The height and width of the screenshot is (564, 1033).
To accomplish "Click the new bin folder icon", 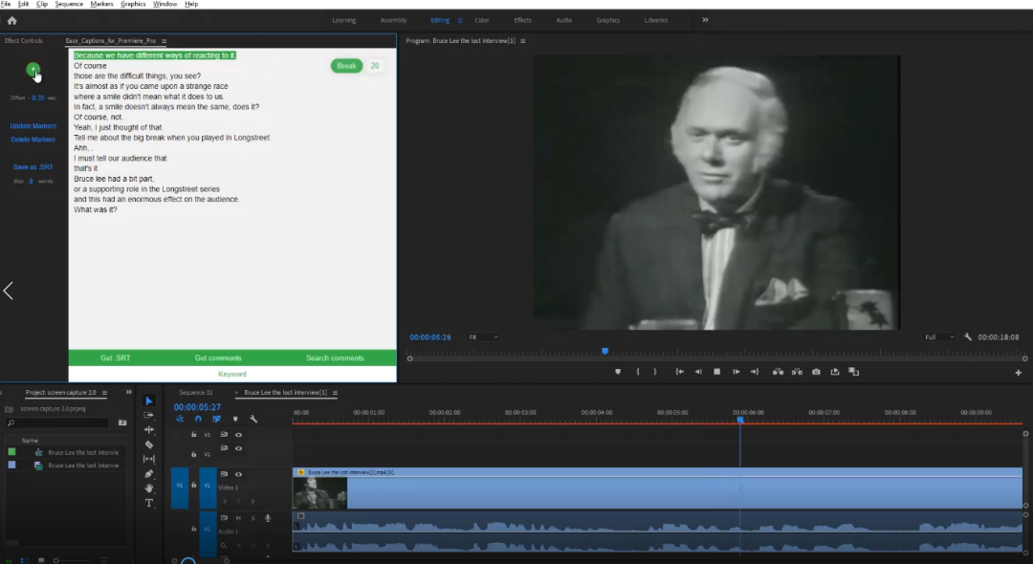I will (x=121, y=423).
